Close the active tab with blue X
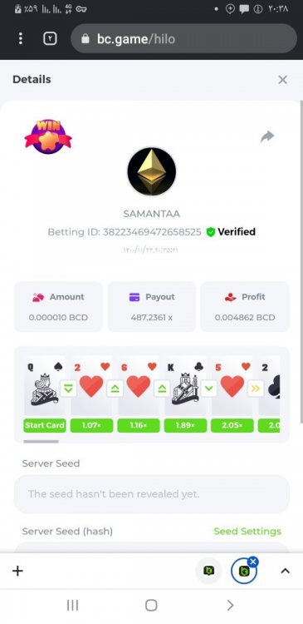Screen dimensions: 303x624 pyautogui.click(x=253, y=562)
